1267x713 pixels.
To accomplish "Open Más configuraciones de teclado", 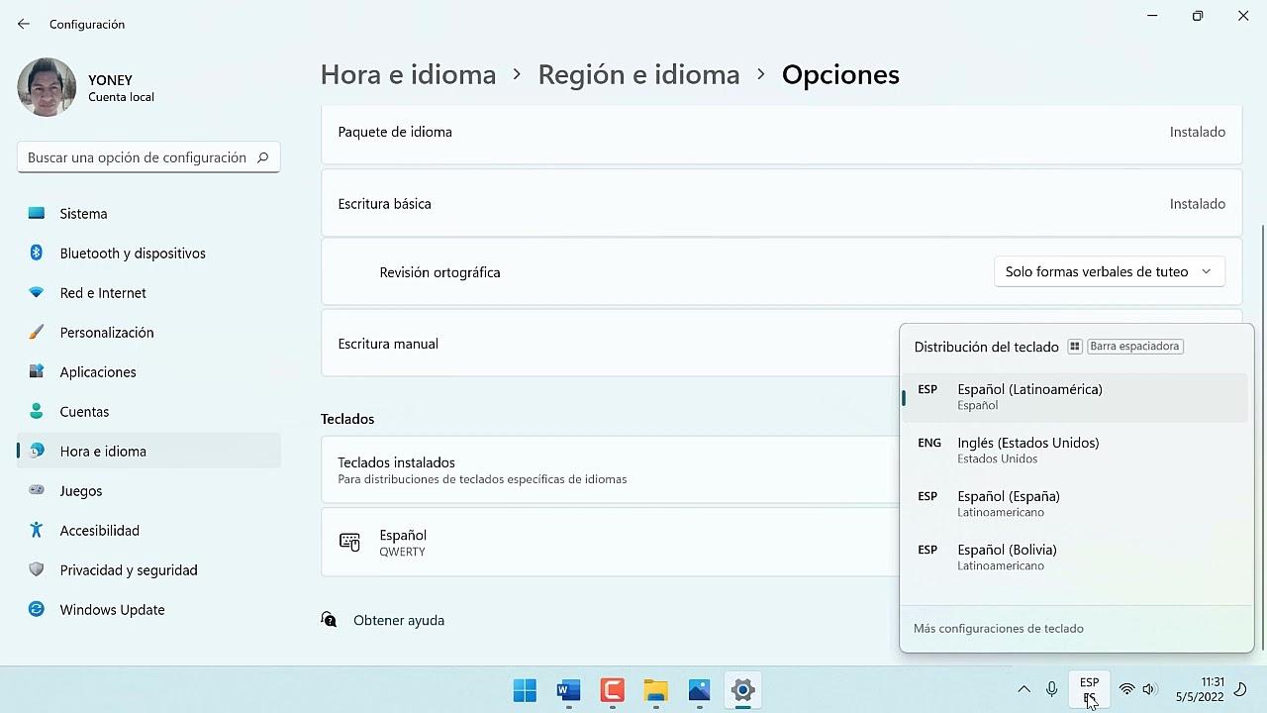I will (x=999, y=628).
